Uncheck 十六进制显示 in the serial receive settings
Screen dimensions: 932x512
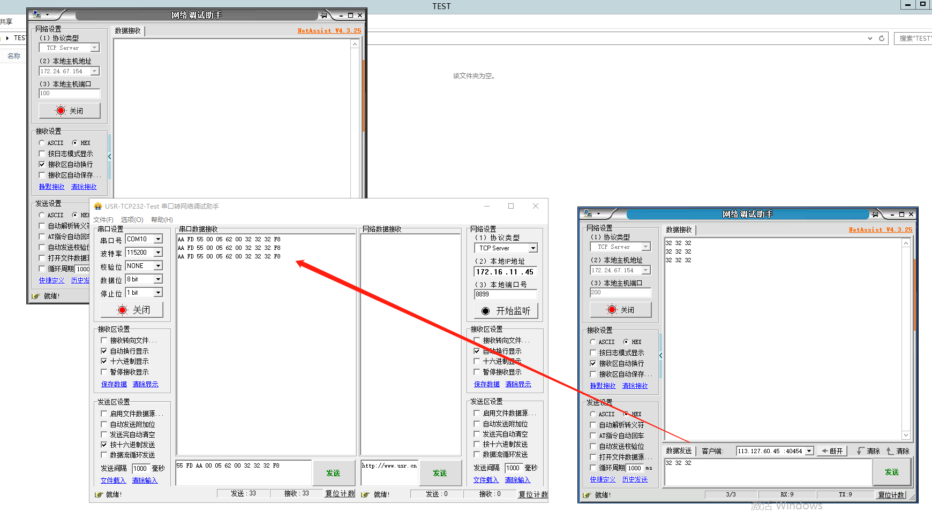(104, 362)
